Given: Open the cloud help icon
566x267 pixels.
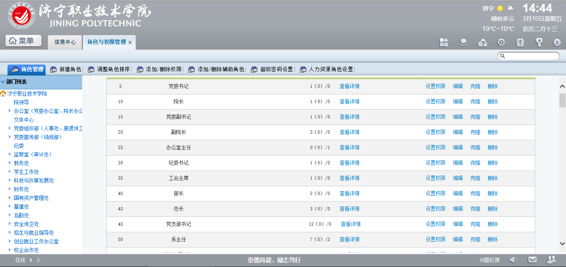Looking at the screenshot, I should [x=482, y=42].
